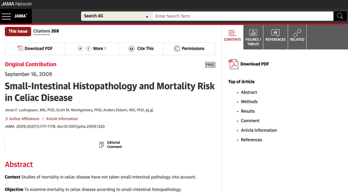The width and height of the screenshot is (348, 193).
Task: Click the Permissions copyright icon
Action: [177, 49]
